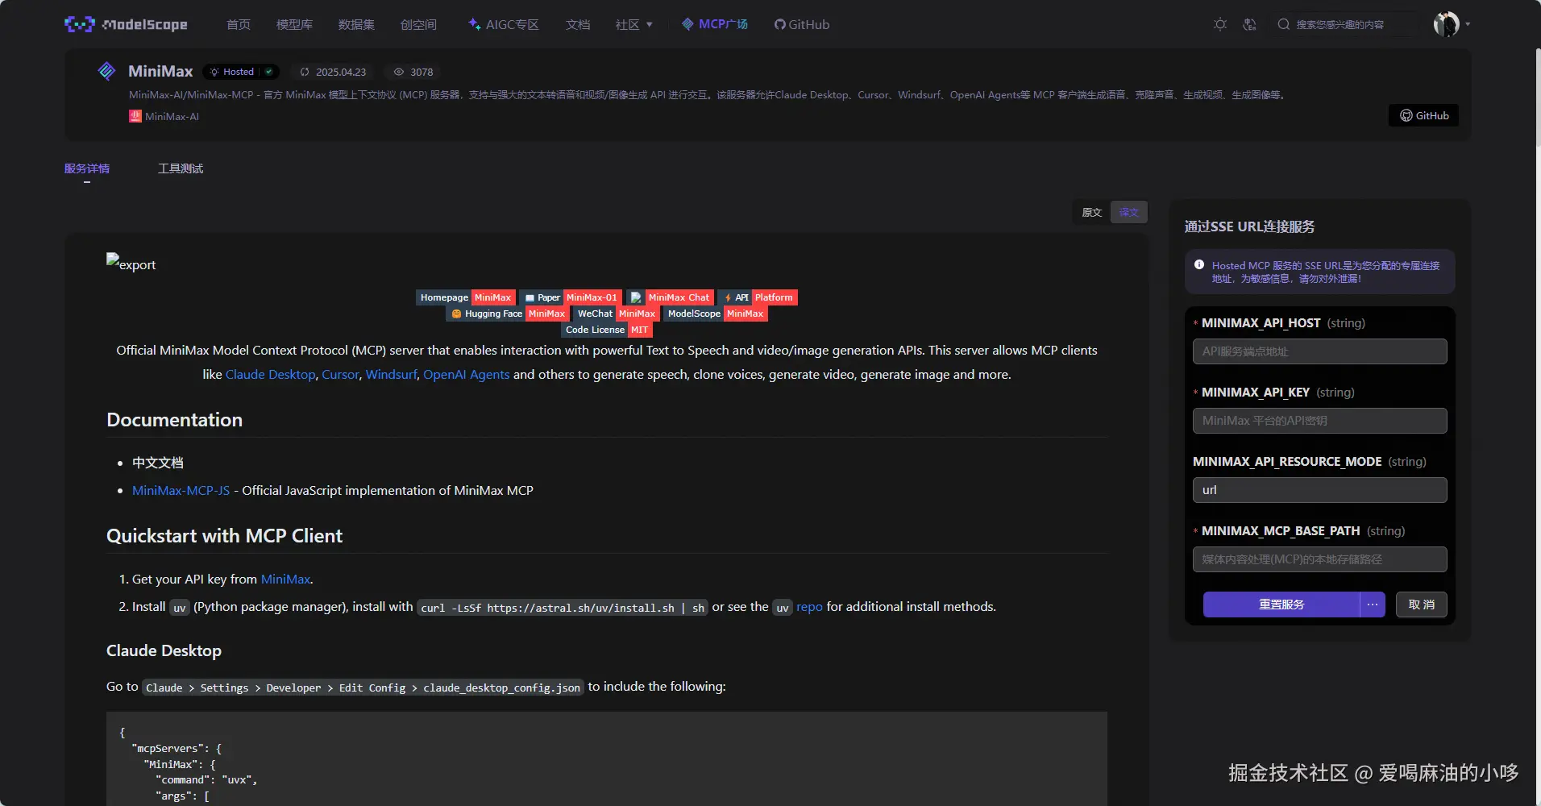Click the GitHub button in the MiniMax header card
1541x806 pixels.
(x=1423, y=115)
